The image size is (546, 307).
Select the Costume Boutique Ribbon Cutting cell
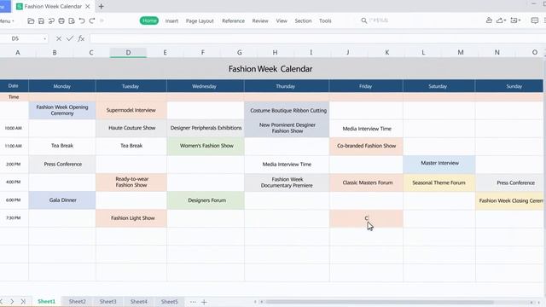click(287, 110)
